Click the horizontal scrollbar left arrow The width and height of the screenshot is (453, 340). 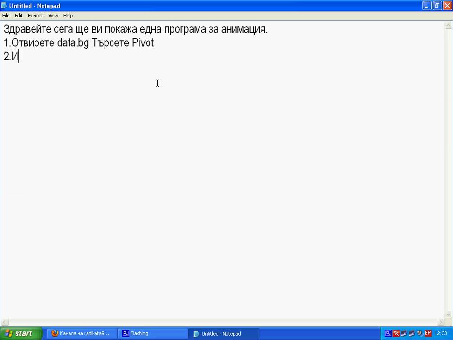[4, 322]
